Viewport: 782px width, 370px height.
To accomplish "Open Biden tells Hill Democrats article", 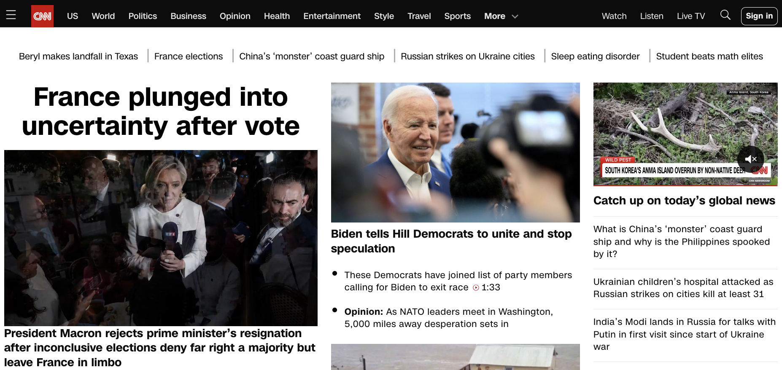I will point(451,241).
